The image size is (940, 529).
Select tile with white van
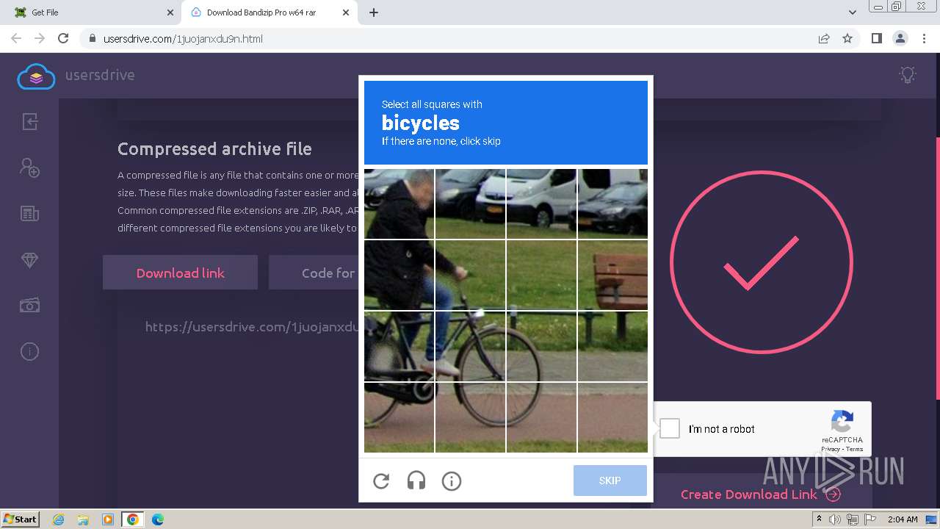pyautogui.click(x=541, y=204)
